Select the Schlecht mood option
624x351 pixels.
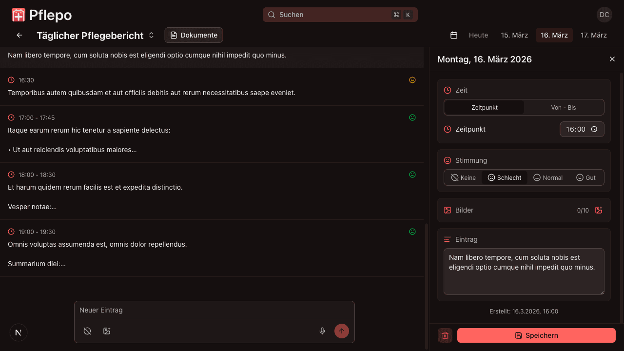click(504, 177)
